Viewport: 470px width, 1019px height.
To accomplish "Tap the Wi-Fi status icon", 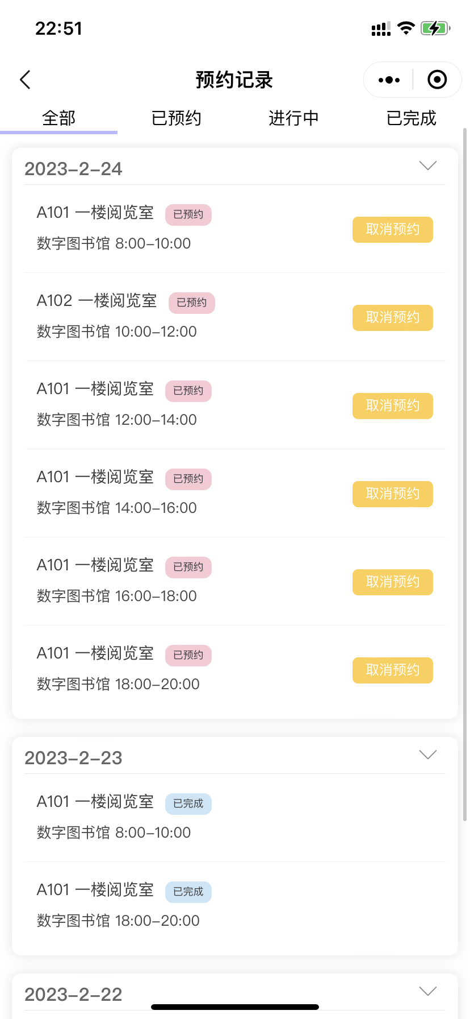I will click(406, 28).
